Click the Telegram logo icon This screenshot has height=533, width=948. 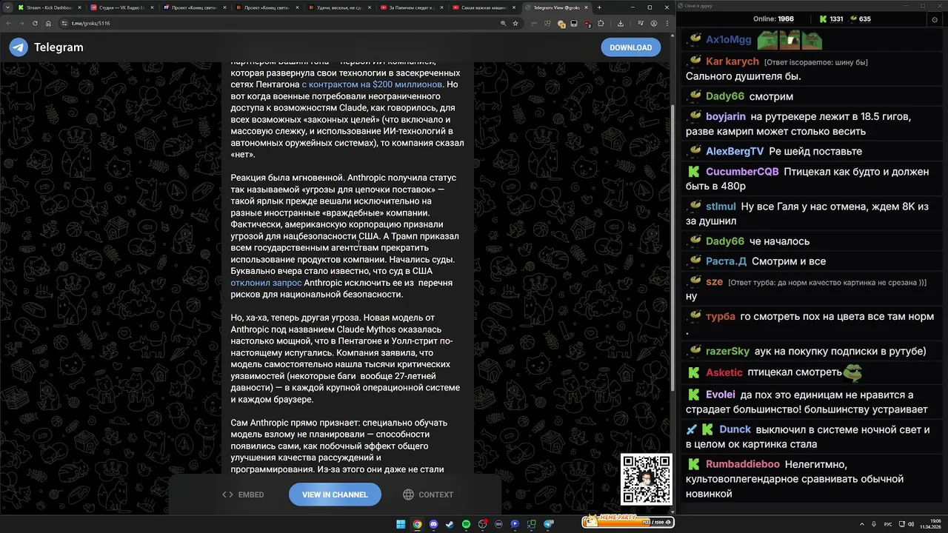click(19, 47)
